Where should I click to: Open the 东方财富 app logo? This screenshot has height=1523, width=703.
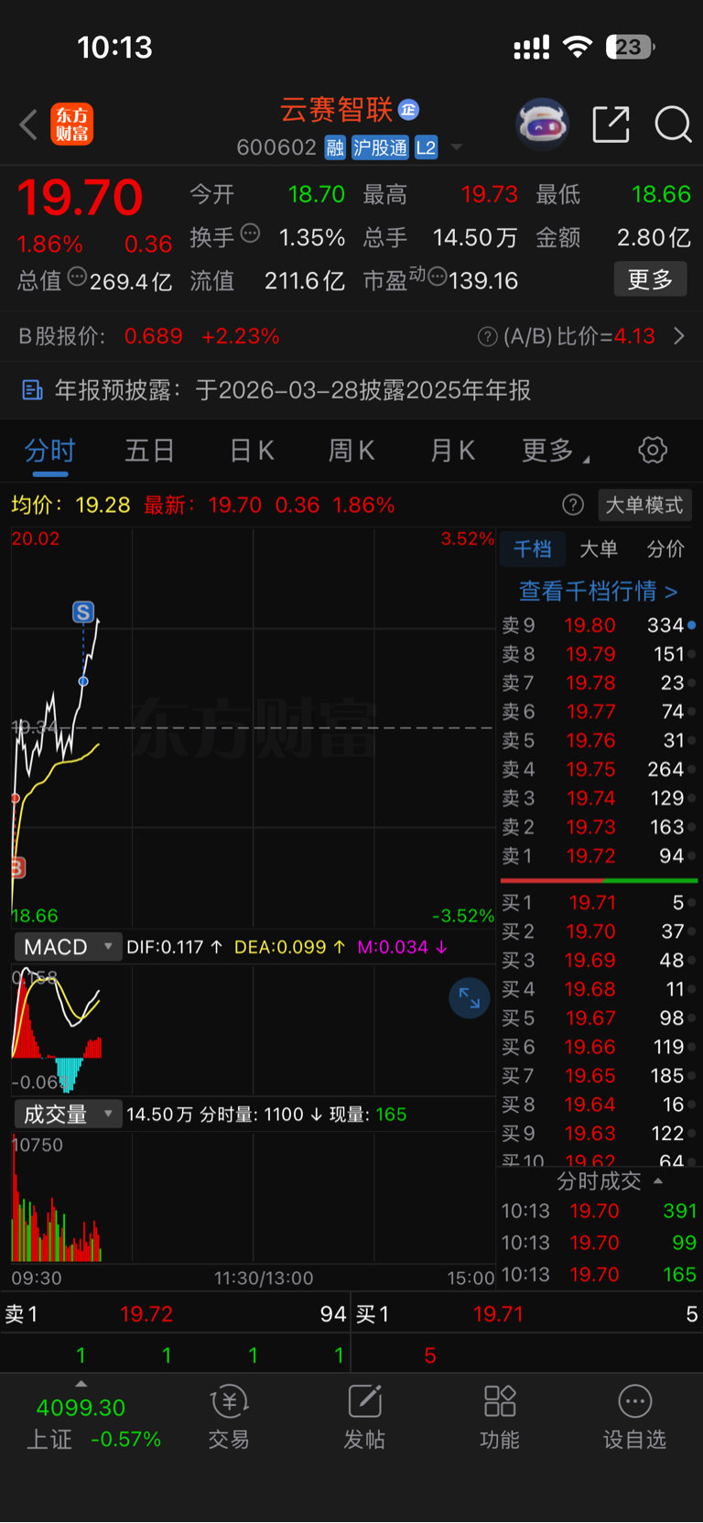[x=72, y=125]
